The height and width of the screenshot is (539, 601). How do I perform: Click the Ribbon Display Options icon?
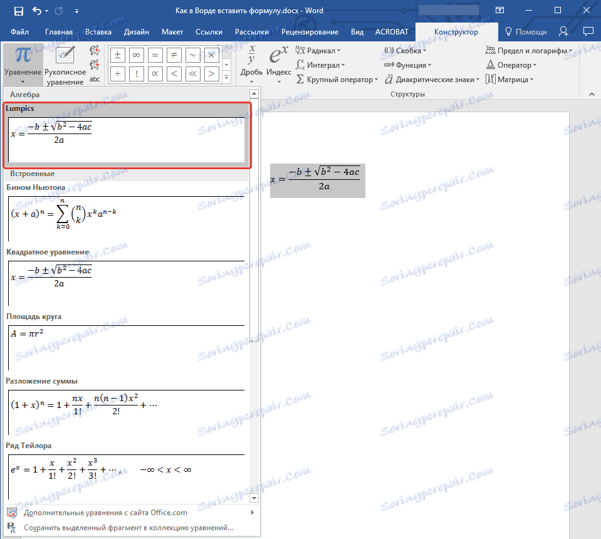(500, 11)
